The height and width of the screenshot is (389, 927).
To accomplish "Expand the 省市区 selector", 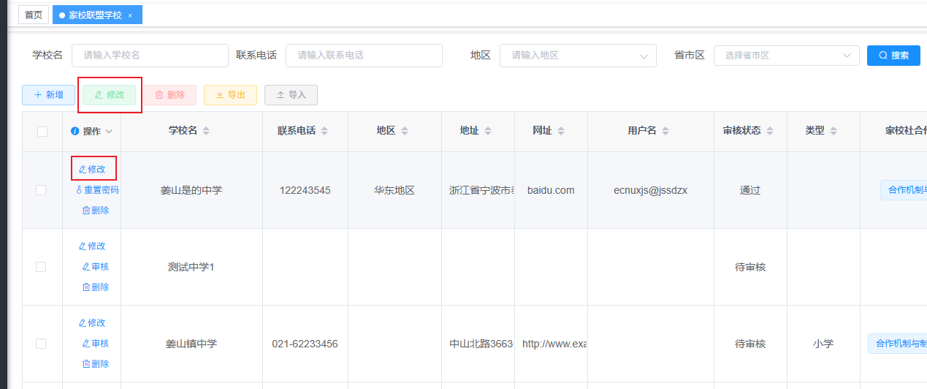I will tap(786, 56).
